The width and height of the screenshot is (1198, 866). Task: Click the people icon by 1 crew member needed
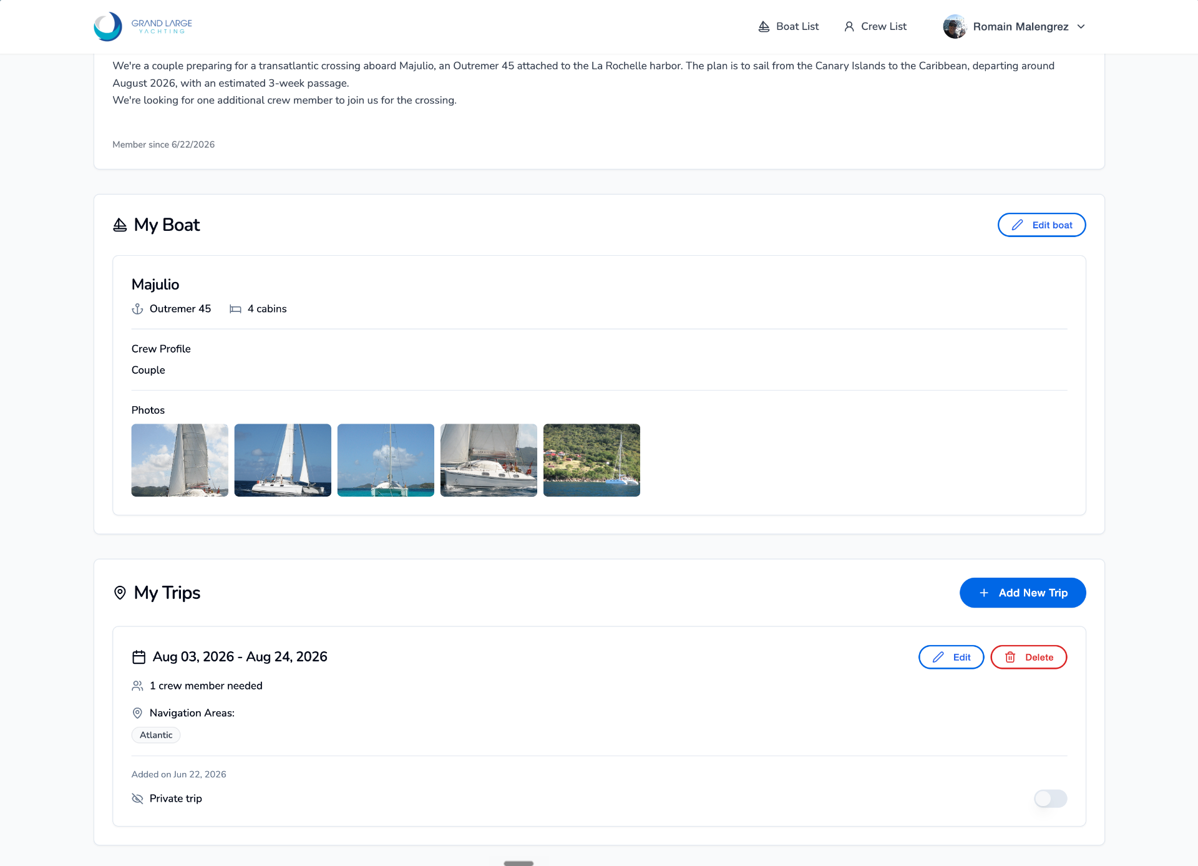point(137,686)
